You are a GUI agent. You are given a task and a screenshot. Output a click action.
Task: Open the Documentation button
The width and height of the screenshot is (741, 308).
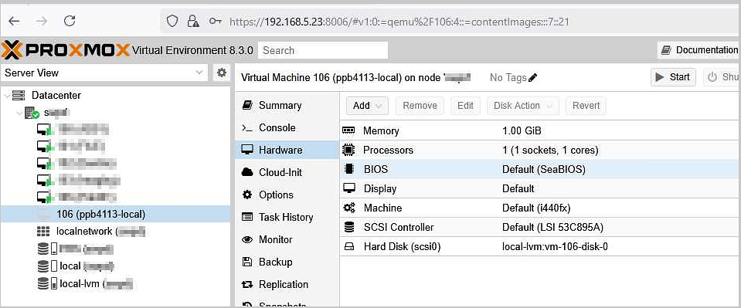pos(699,50)
